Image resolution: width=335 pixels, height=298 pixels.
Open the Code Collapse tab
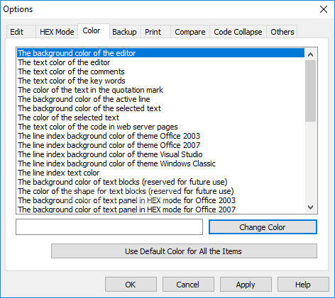(238, 32)
